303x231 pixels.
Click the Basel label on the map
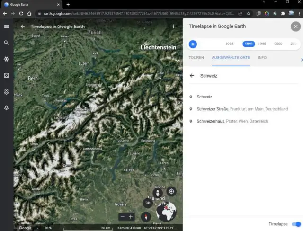tap(36, 36)
